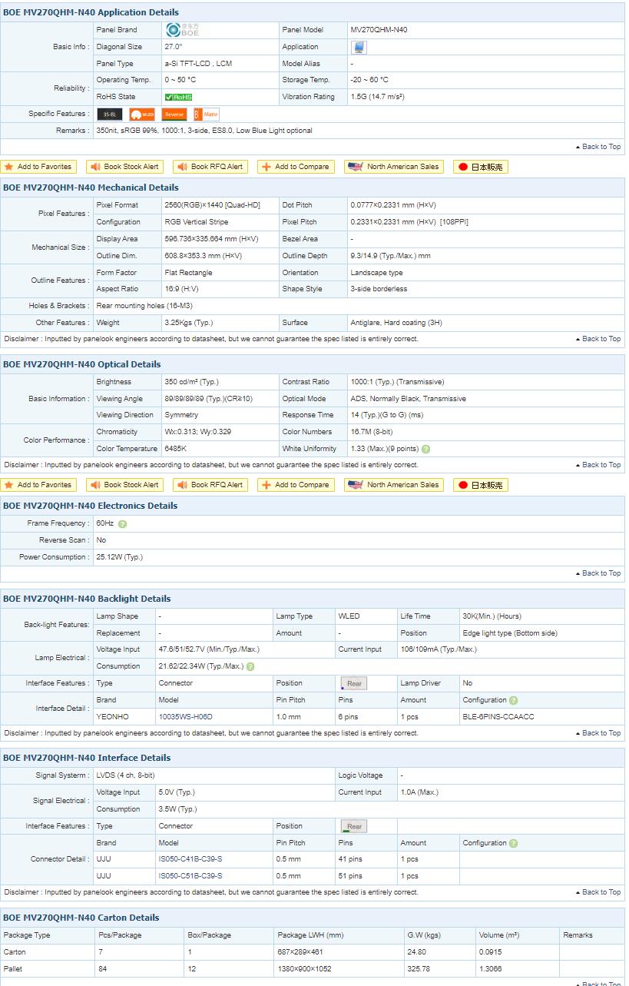Click Book Stock Alert below Application Details
Screen dimensions: 629x986
point(124,167)
